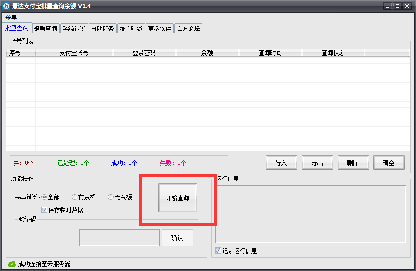
Task: Click the cloud server connection status icon
Action: point(12,264)
